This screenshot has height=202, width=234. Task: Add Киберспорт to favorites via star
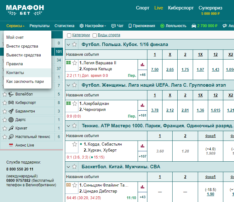click(x=5, y=103)
